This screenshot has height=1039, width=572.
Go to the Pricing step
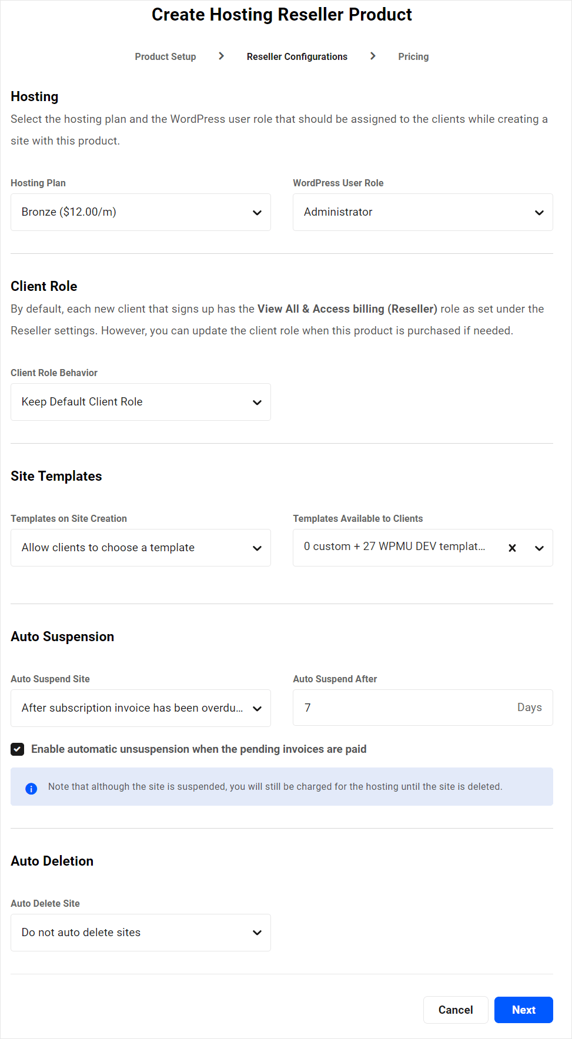(x=413, y=56)
